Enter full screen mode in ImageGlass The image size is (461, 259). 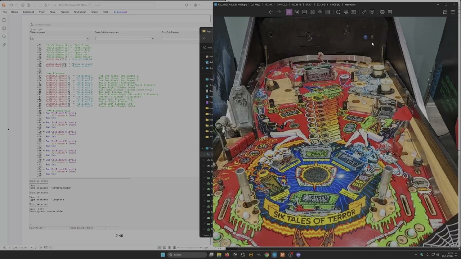364,12
